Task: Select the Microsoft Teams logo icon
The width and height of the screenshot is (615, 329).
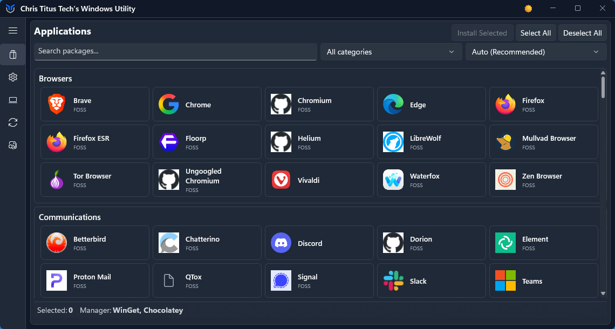Action: pyautogui.click(x=505, y=280)
